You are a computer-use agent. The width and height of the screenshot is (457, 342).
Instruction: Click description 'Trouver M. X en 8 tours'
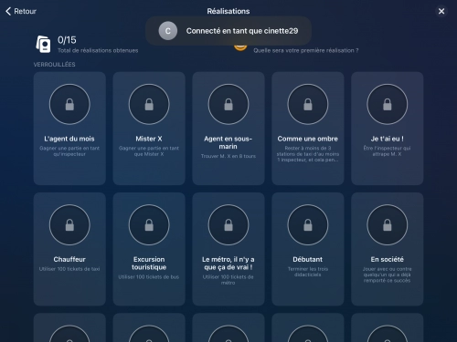coord(228,156)
